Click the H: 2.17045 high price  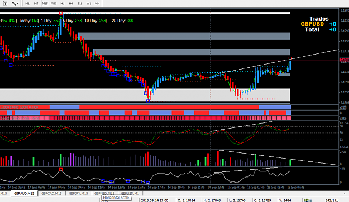pyautogui.click(x=212, y=200)
